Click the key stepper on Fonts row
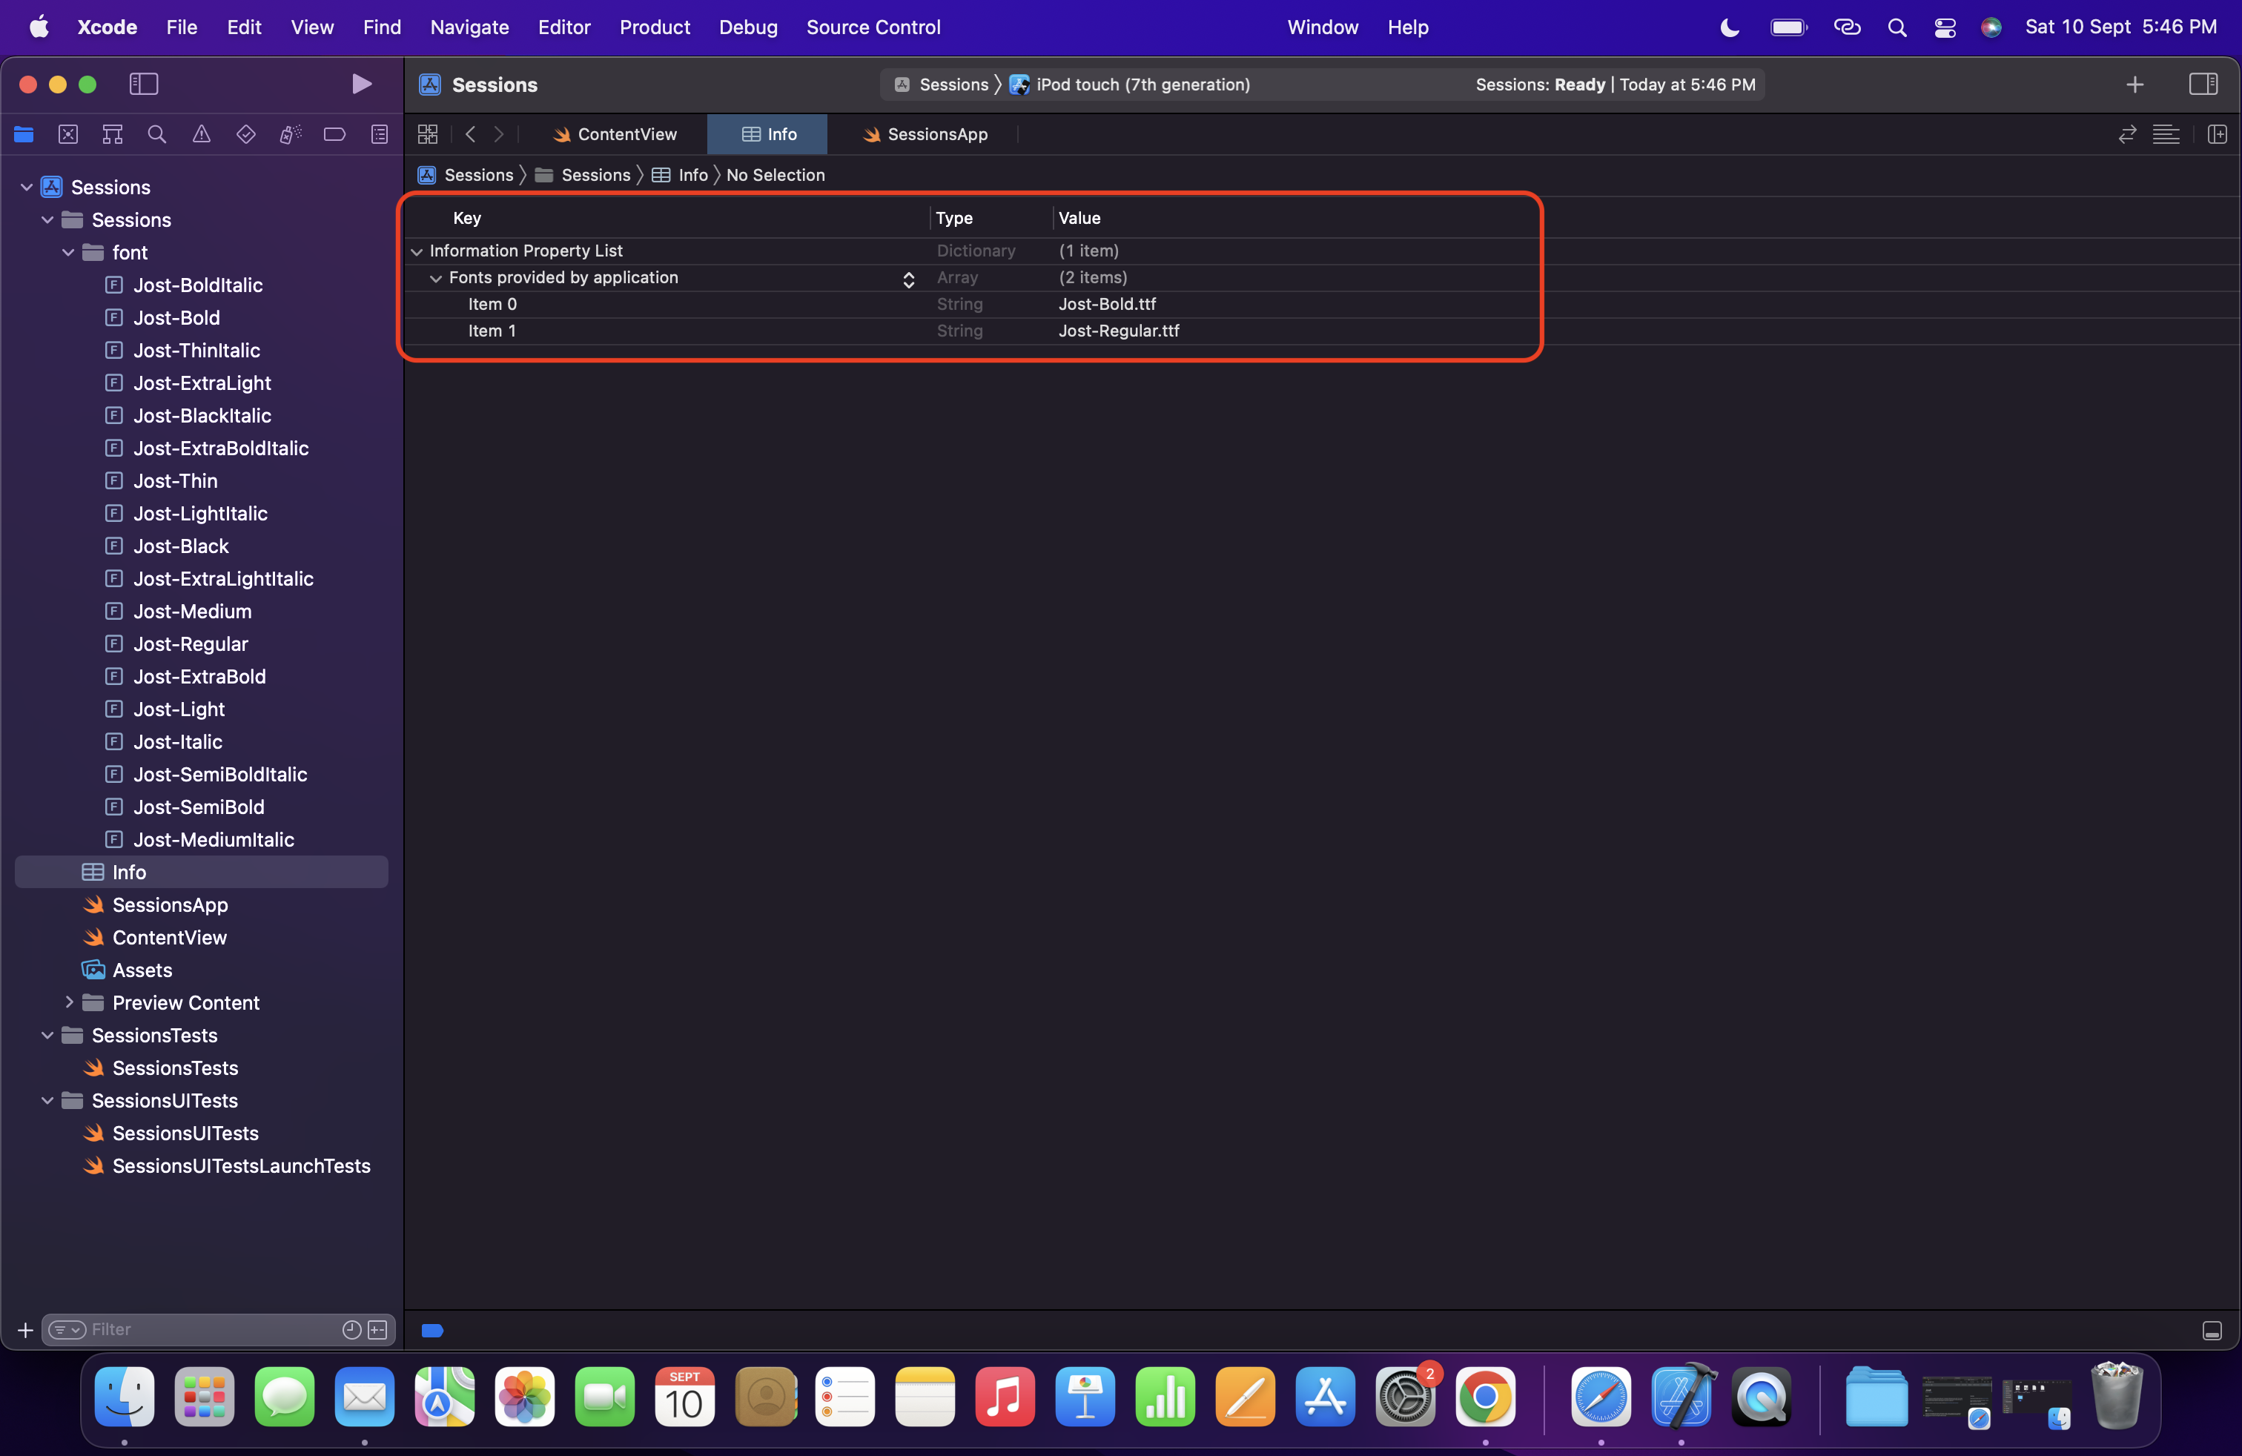2242x1456 pixels. [908, 279]
